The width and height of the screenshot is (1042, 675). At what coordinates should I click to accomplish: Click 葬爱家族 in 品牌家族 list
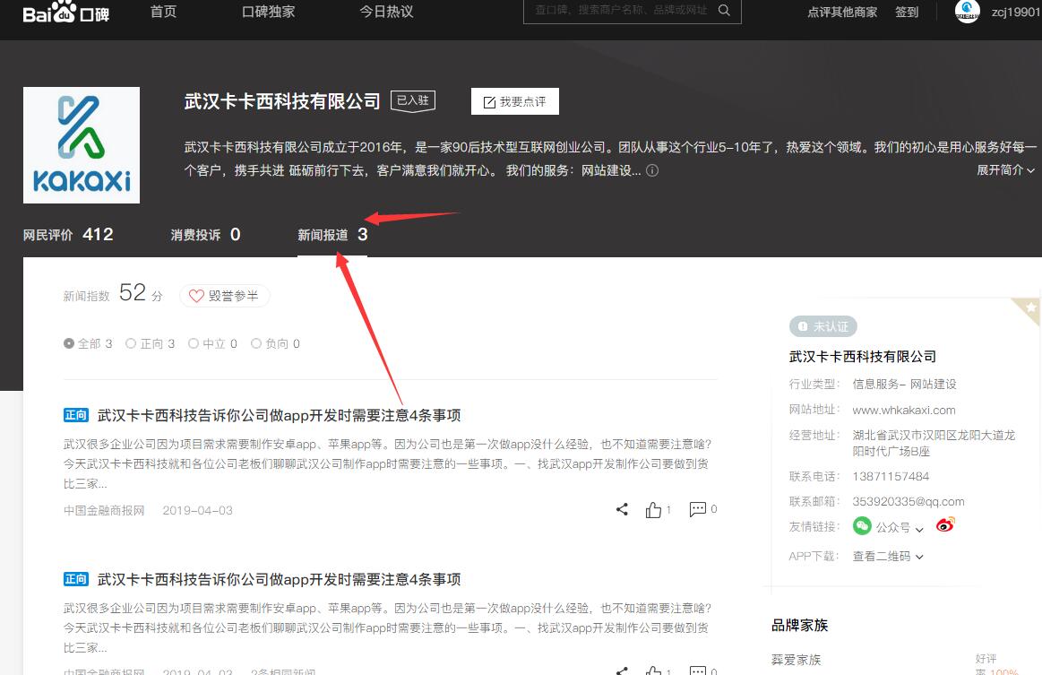tap(797, 660)
